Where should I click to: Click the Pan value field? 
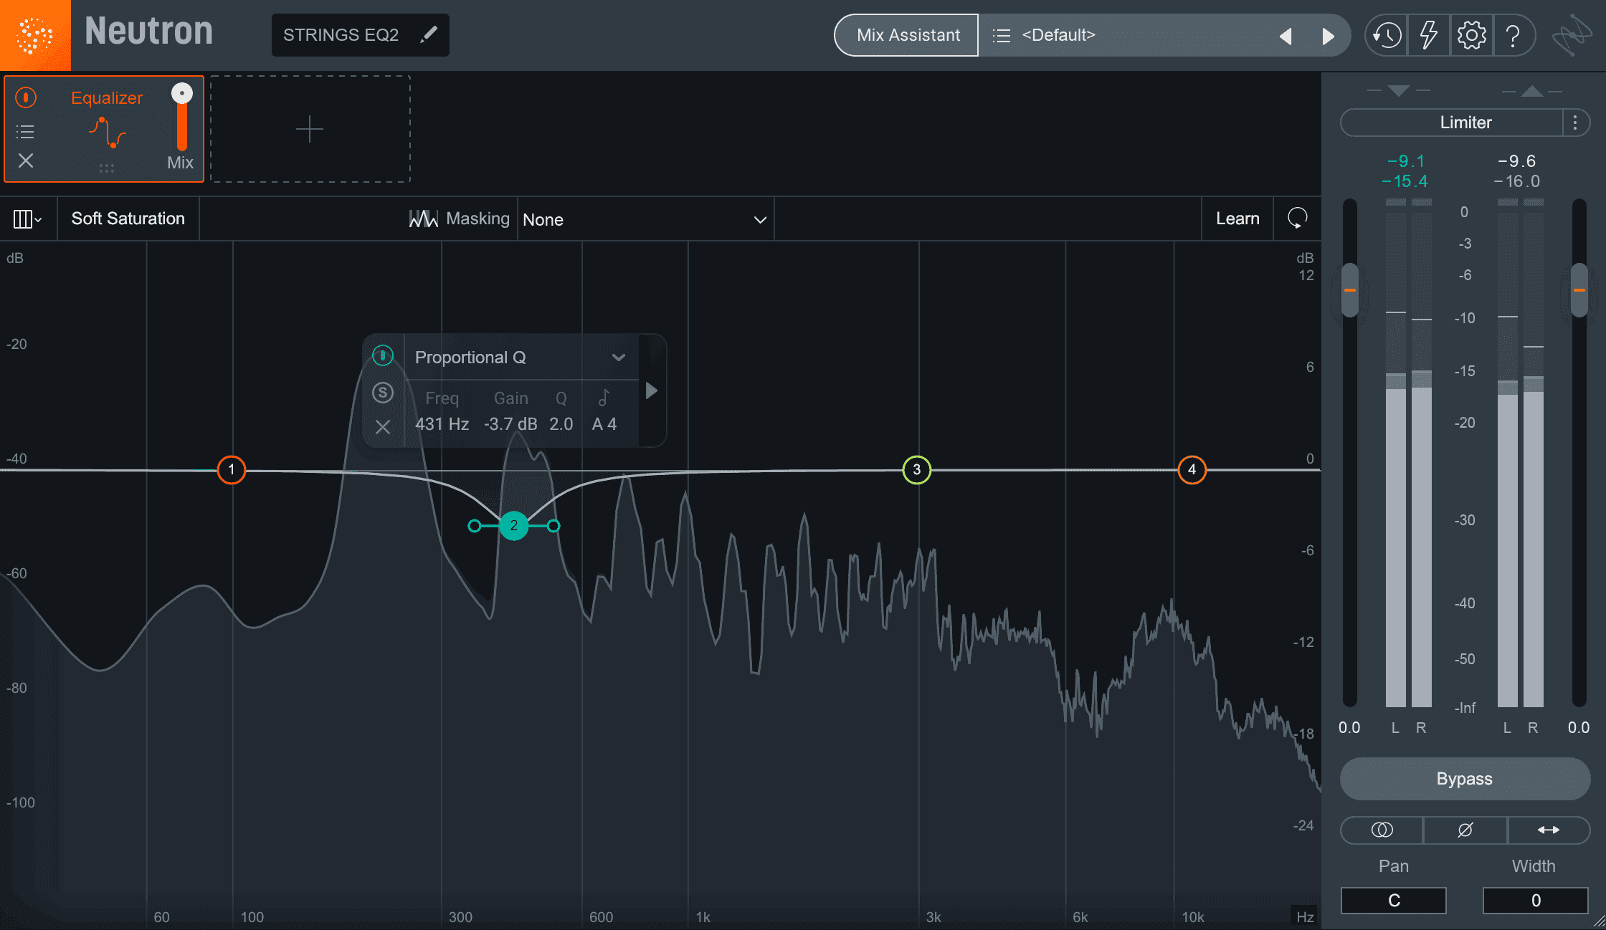1393,901
